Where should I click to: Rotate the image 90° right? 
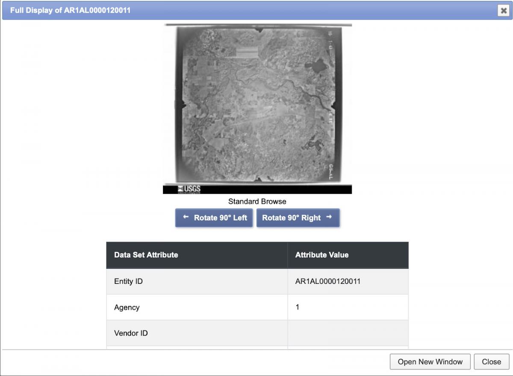298,218
